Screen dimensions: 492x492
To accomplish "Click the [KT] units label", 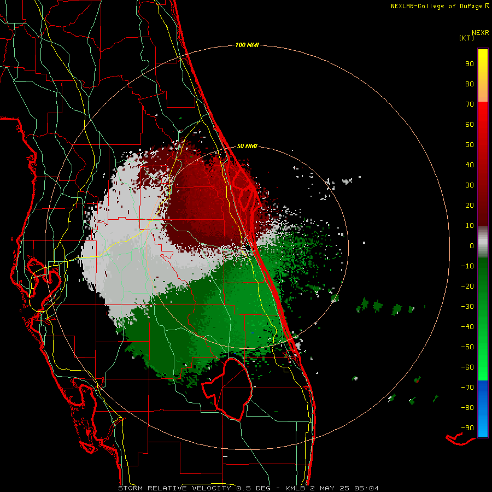I will 466,38.
